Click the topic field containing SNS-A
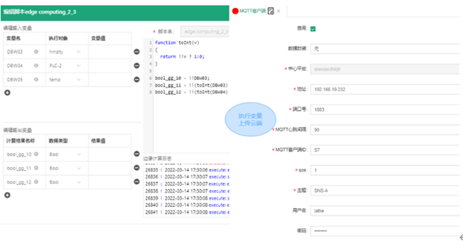 pyautogui.click(x=385, y=191)
